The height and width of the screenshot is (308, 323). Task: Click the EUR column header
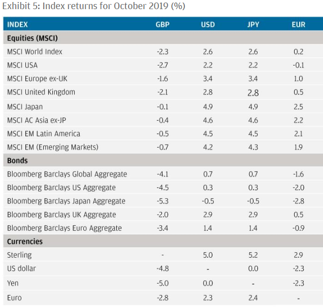tap(298, 25)
